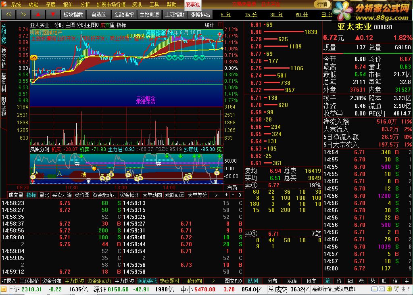Open the 深度 menu
This screenshot has width=413, height=295.
(50, 4)
